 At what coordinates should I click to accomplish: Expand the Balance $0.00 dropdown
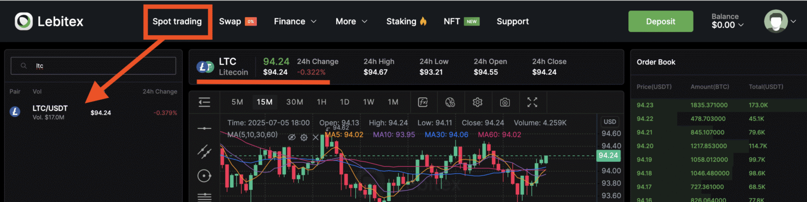[728, 21]
